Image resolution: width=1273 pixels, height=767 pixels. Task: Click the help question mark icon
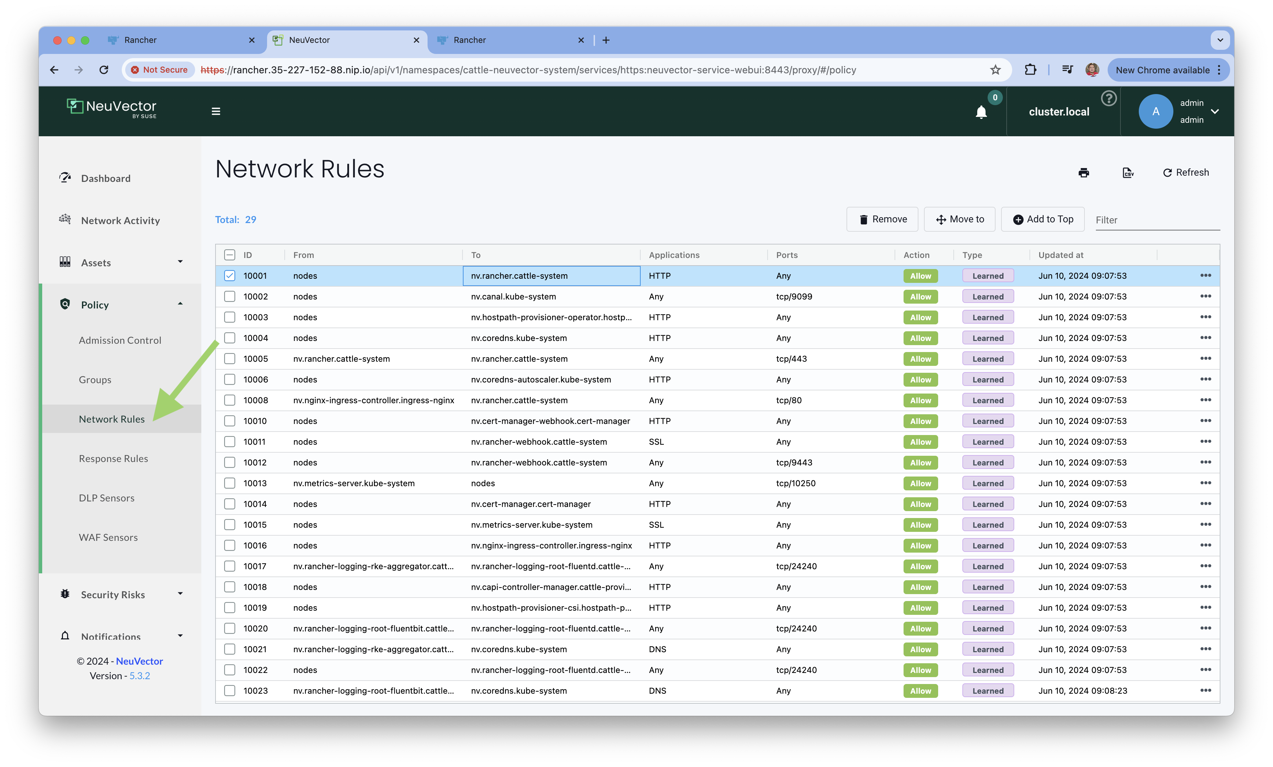click(x=1108, y=98)
